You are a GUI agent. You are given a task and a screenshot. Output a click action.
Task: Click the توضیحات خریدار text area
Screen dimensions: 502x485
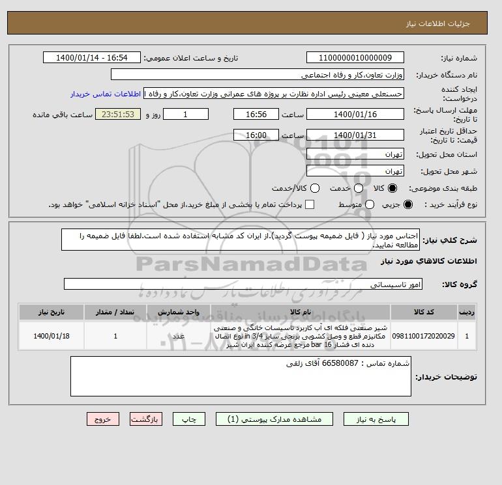[241, 376]
